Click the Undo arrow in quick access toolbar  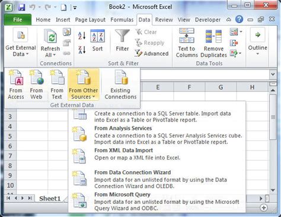coord(33,7)
